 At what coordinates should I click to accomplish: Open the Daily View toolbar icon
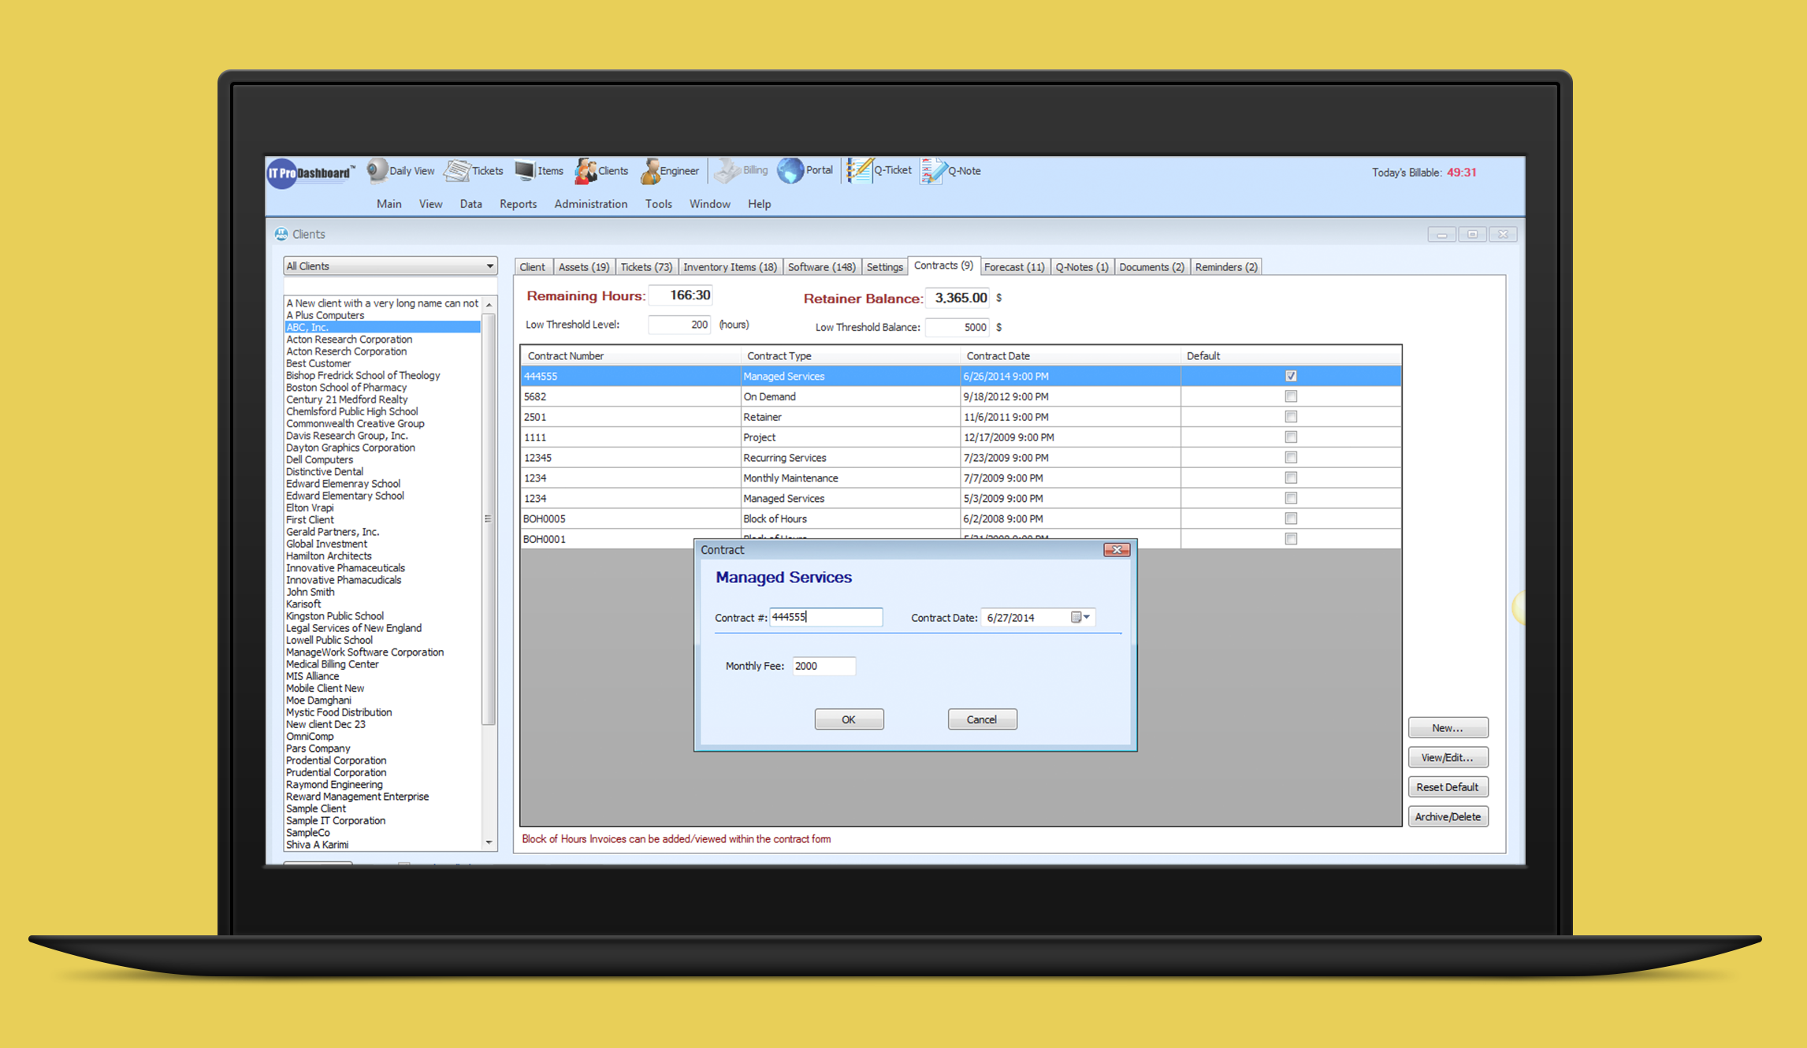click(x=378, y=171)
